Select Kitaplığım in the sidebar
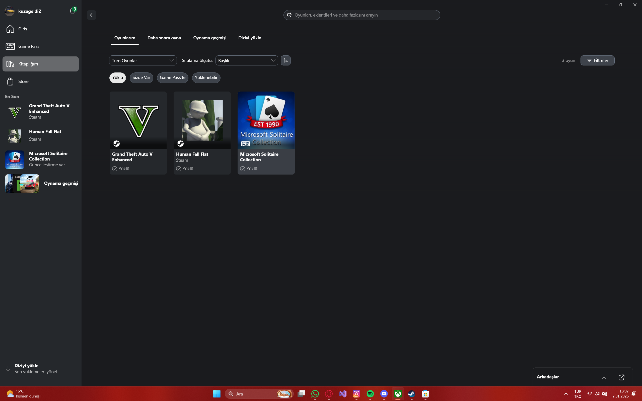 click(x=41, y=64)
